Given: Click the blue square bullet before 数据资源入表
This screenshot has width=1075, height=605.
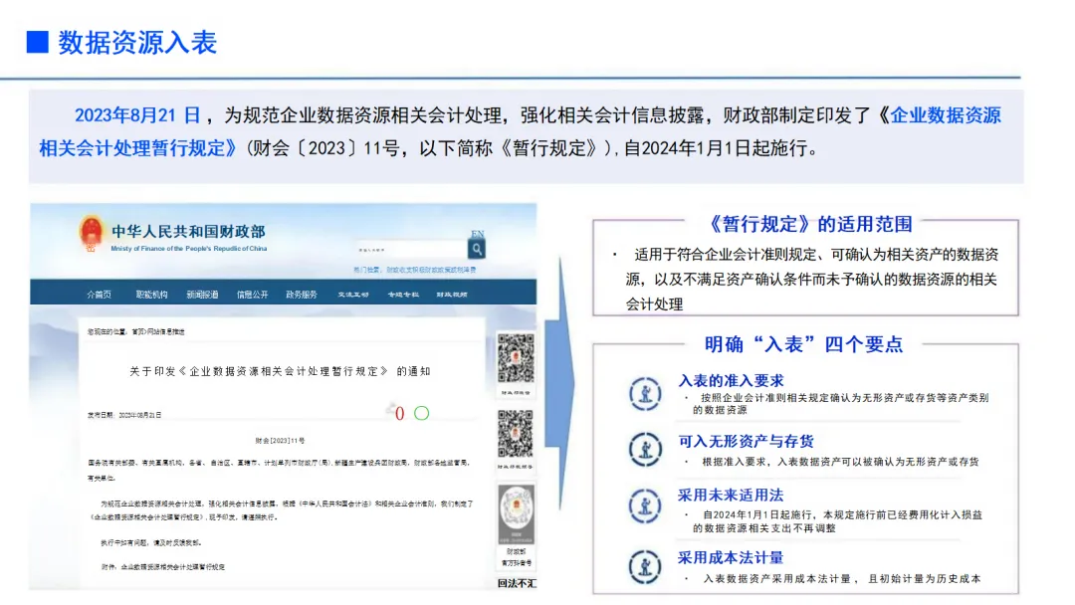Looking at the screenshot, I should pos(38,42).
